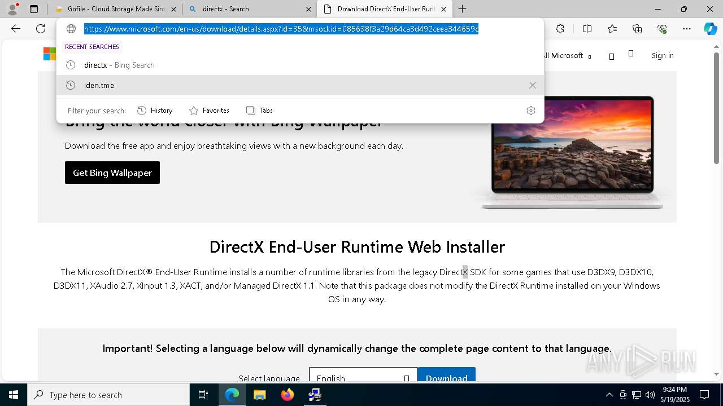This screenshot has width=723, height=406.
Task: Toggle split screen view
Action: point(587,29)
